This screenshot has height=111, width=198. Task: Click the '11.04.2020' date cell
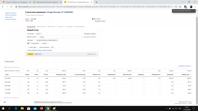pyautogui.click(x=8, y=93)
